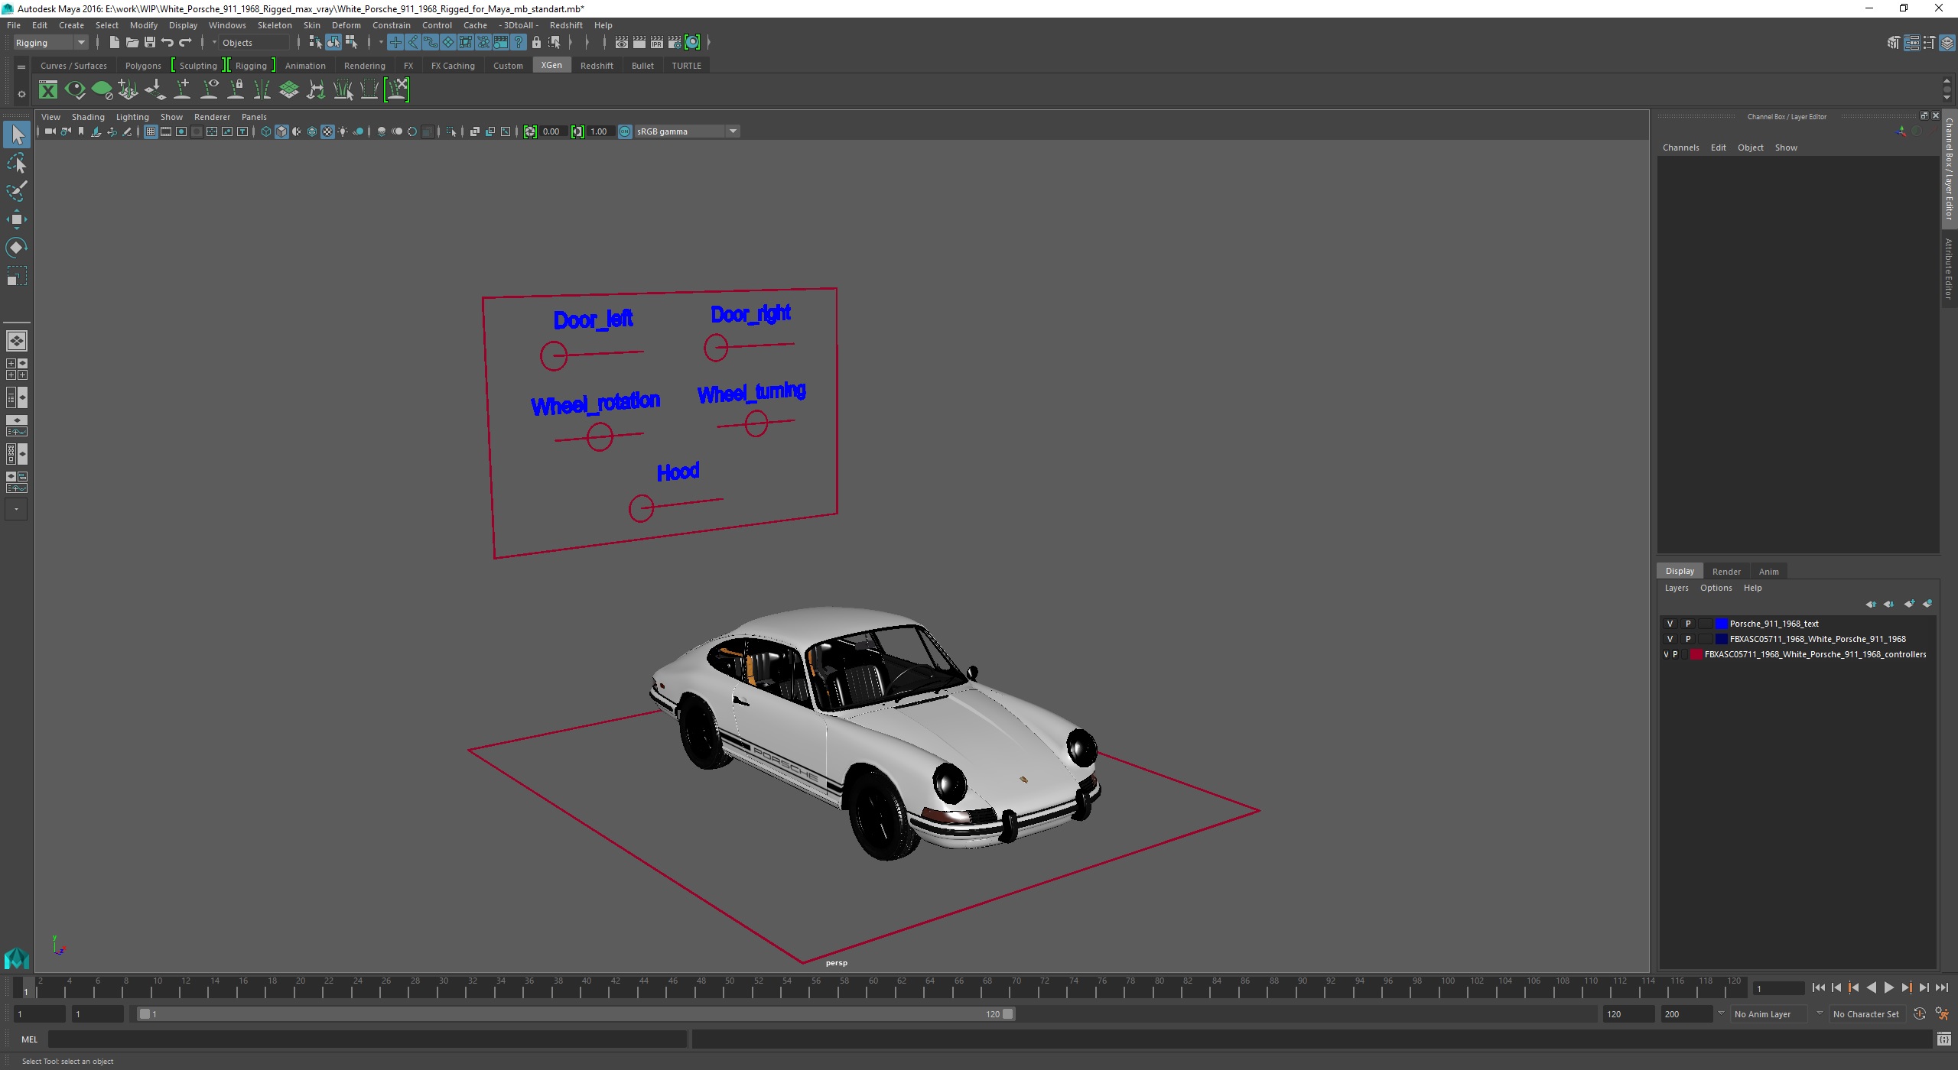Toggle visibility V of Porsche_911_1968_text layer
Screen dimensions: 1958x1070
point(1670,624)
